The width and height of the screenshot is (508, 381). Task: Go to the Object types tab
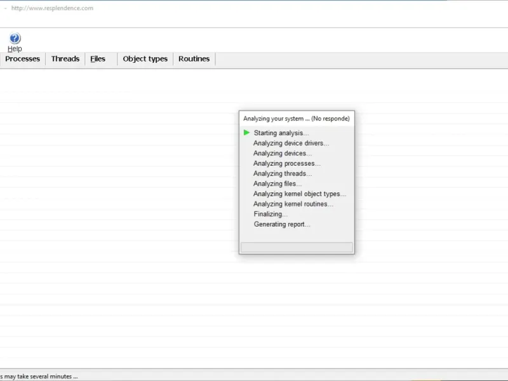145,59
